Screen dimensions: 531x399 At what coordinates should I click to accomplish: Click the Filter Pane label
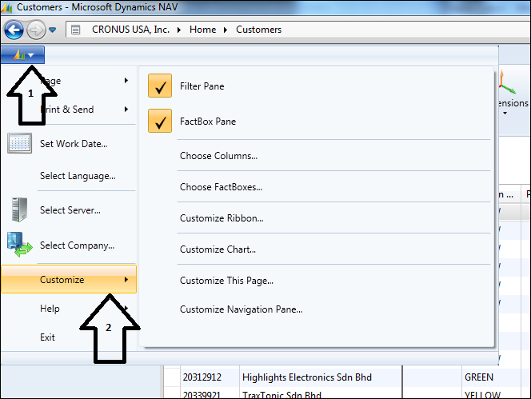(202, 86)
